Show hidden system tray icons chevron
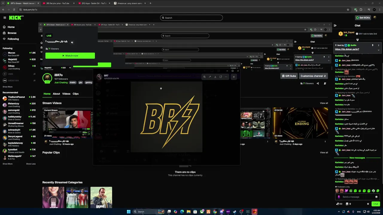 click(339, 212)
